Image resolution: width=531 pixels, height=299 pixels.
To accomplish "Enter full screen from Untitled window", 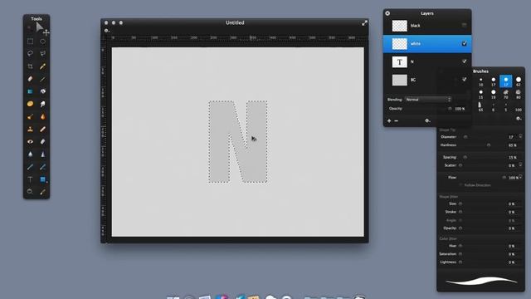I will pyautogui.click(x=364, y=23).
